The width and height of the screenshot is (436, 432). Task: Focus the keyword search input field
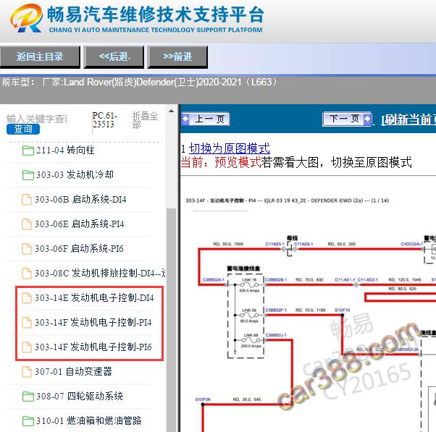[36, 119]
